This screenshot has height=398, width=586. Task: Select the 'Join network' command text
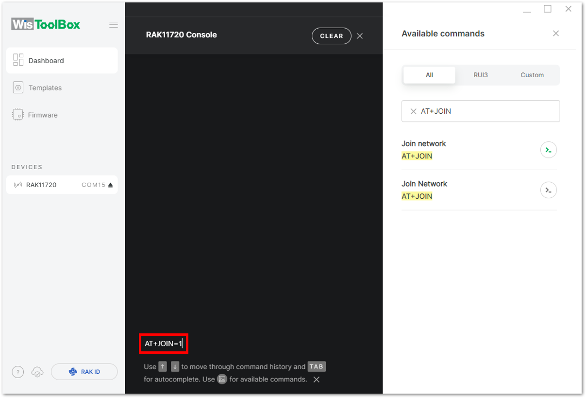coord(423,144)
